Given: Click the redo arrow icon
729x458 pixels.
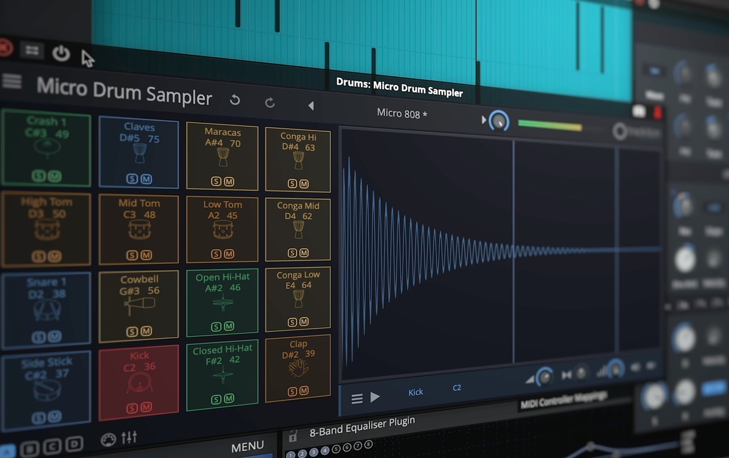Looking at the screenshot, I should (x=269, y=101).
